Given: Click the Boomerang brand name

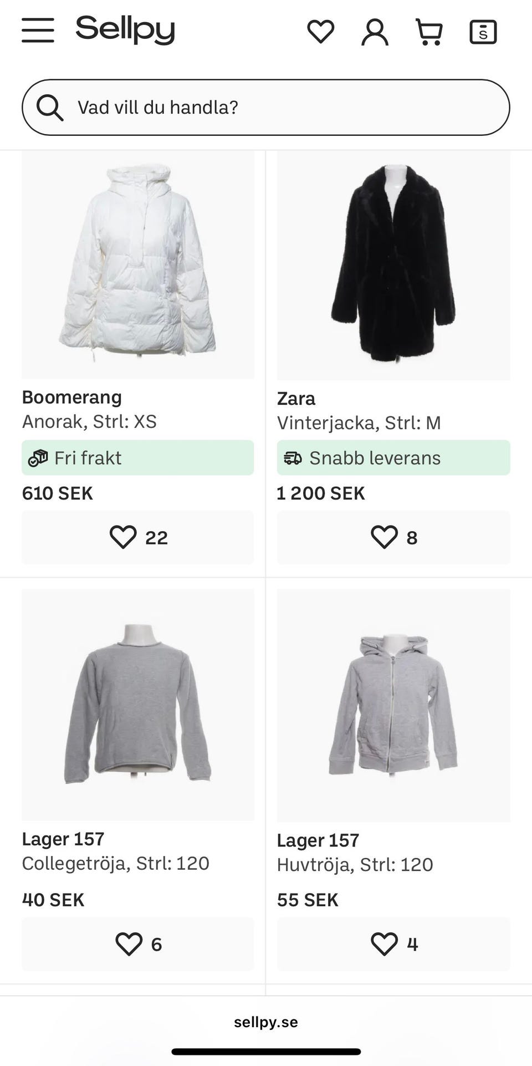Looking at the screenshot, I should pos(72,397).
